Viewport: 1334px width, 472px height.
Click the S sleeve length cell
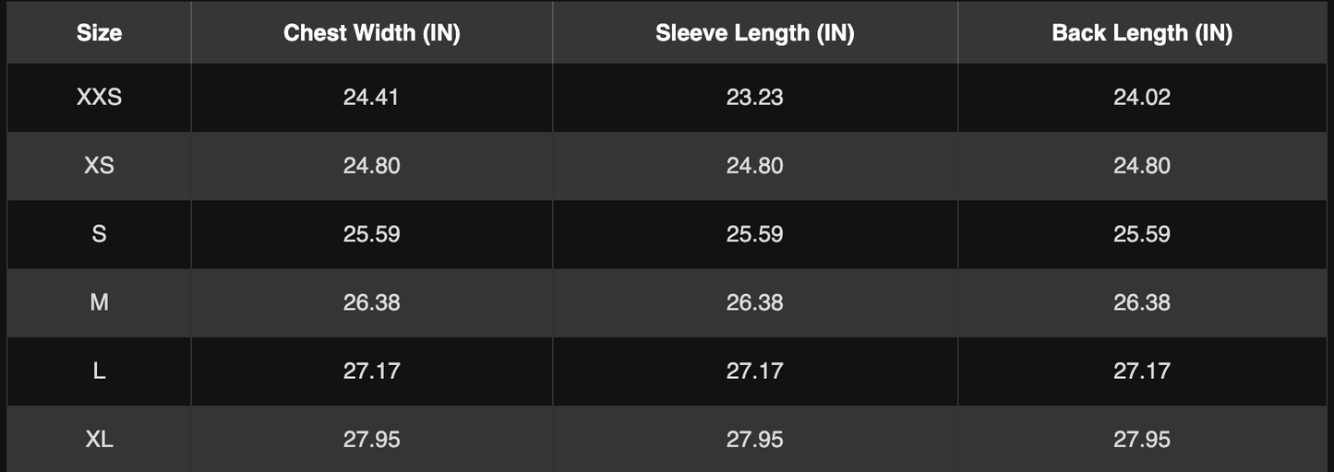(754, 234)
